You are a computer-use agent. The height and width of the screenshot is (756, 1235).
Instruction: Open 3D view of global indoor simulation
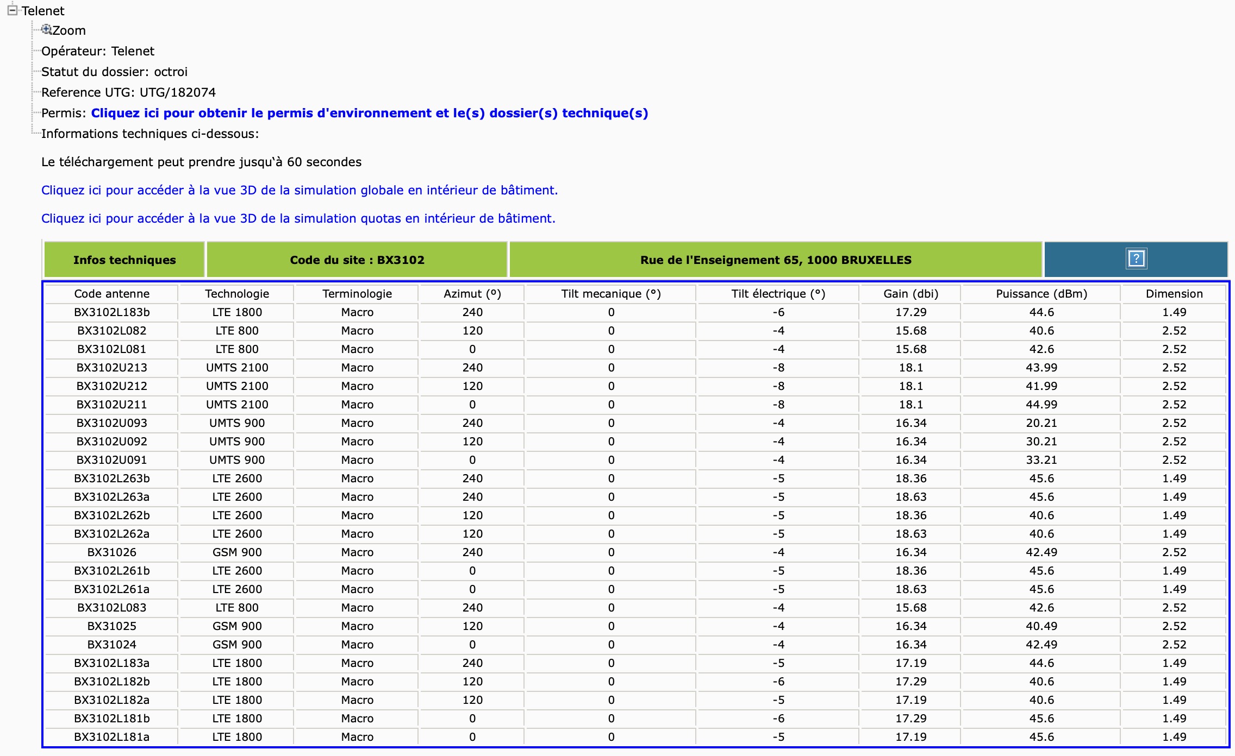pyautogui.click(x=300, y=190)
